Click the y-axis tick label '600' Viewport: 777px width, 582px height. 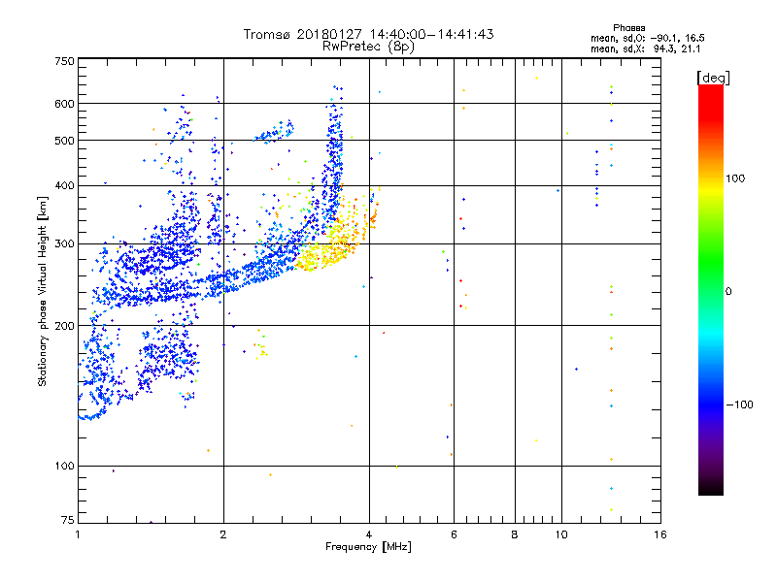coord(64,104)
